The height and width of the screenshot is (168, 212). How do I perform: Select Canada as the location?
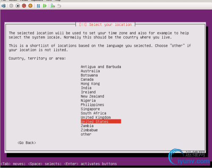pyautogui.click(x=87, y=79)
